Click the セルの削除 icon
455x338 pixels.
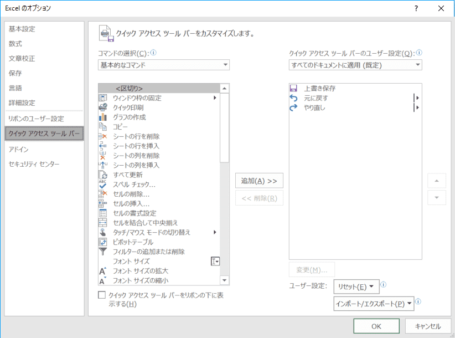103,194
